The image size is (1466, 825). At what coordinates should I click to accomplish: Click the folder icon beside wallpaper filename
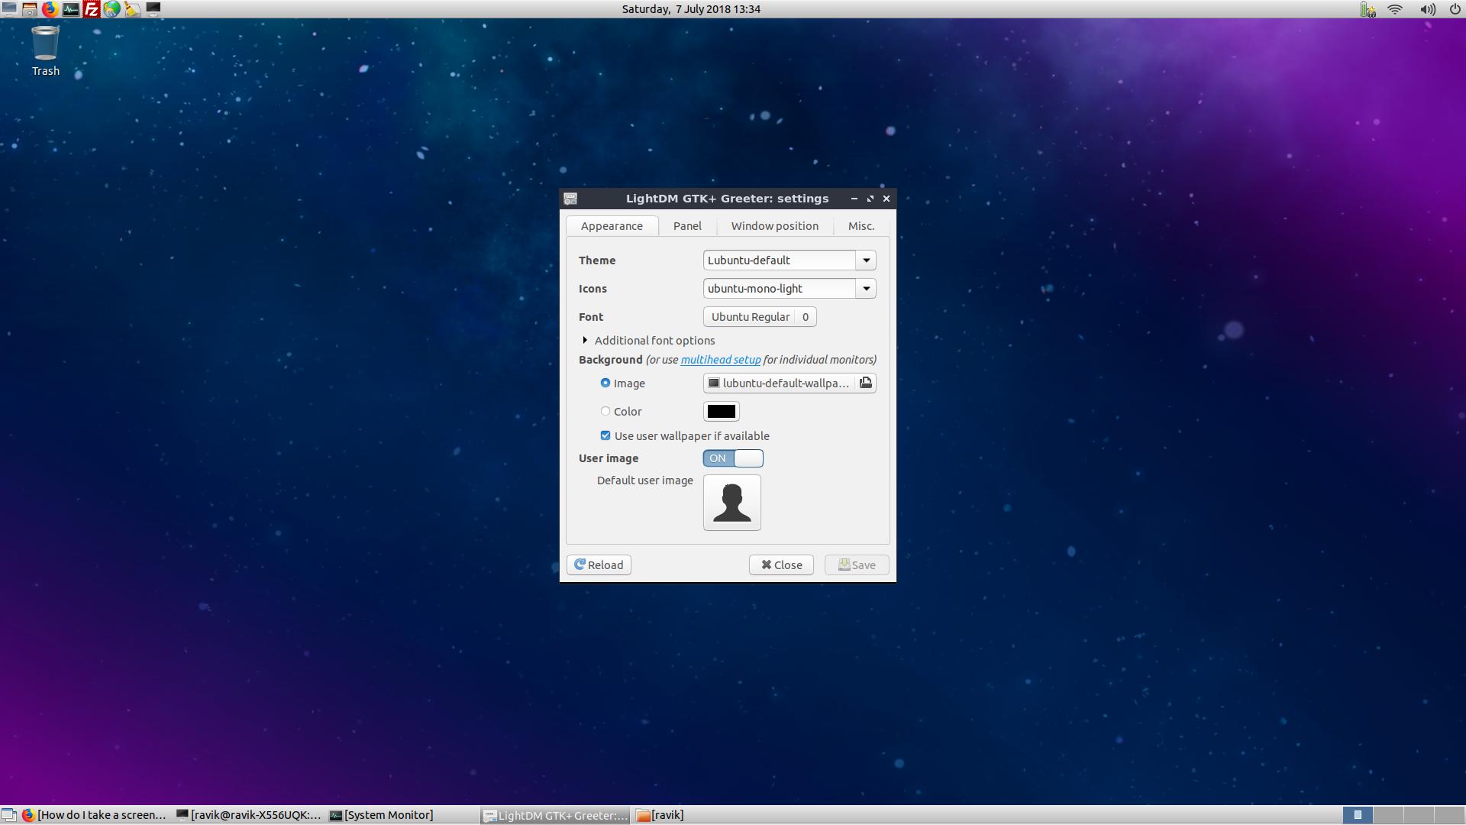click(x=865, y=383)
